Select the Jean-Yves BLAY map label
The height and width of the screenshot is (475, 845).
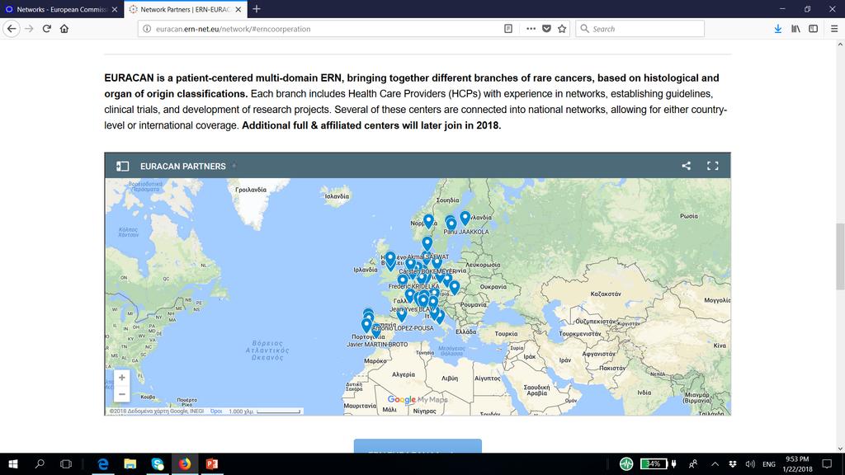(411, 310)
